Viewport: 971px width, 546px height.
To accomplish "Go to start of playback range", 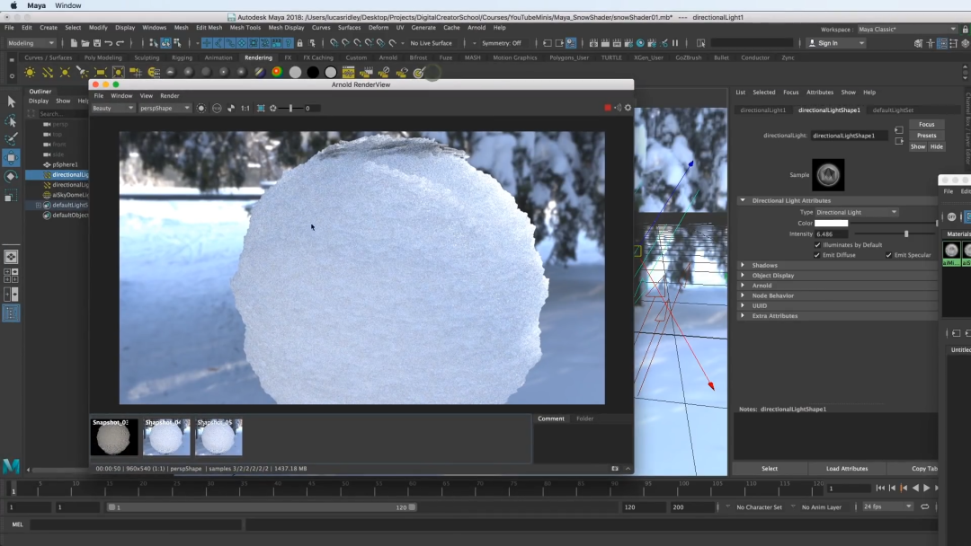I will 880,488.
